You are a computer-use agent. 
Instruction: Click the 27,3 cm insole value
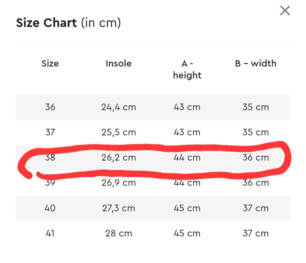pos(119,208)
